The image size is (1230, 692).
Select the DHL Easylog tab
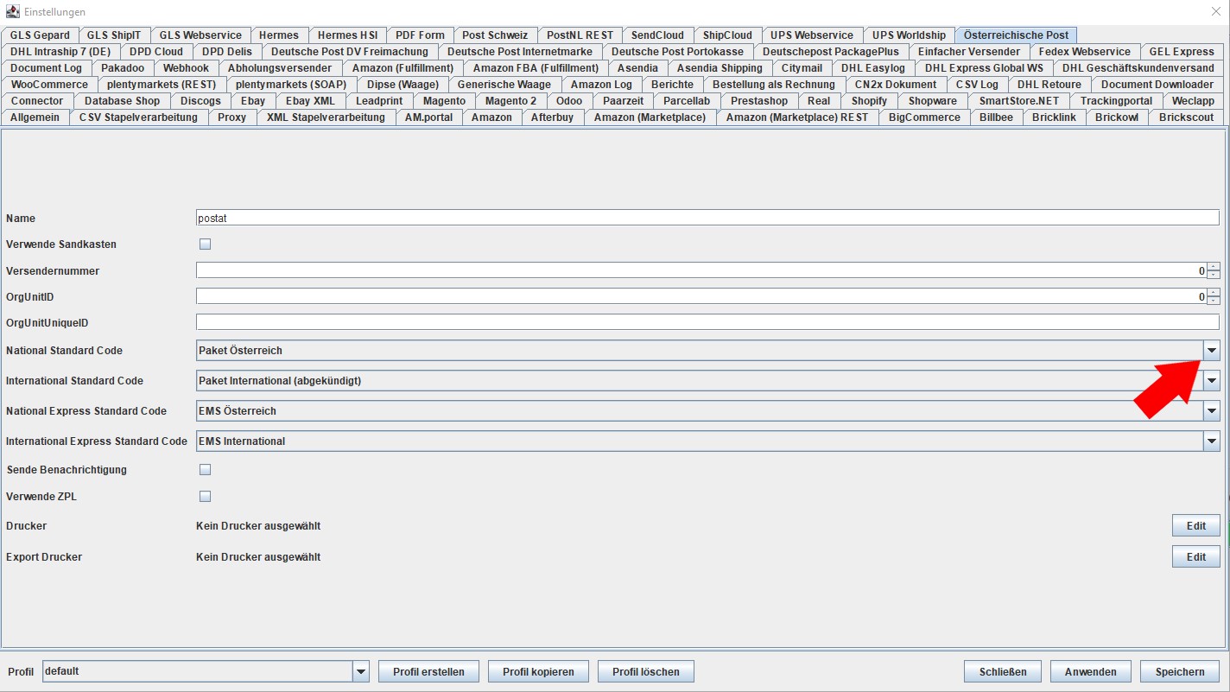tap(873, 68)
